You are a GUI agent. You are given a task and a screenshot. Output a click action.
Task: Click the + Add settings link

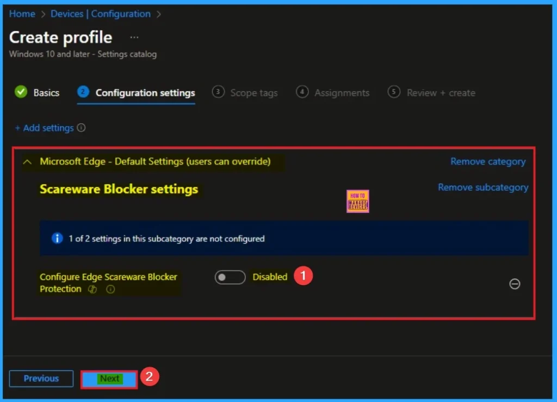point(45,128)
